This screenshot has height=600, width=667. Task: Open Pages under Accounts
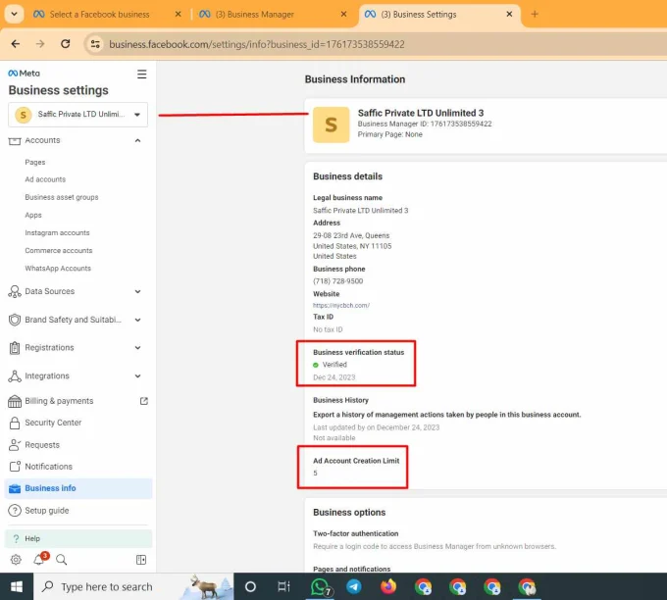[x=35, y=162]
